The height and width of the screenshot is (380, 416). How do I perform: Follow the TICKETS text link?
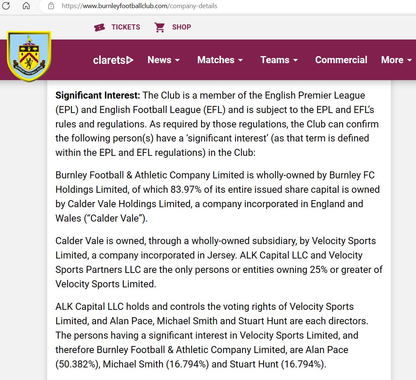pyautogui.click(x=126, y=27)
